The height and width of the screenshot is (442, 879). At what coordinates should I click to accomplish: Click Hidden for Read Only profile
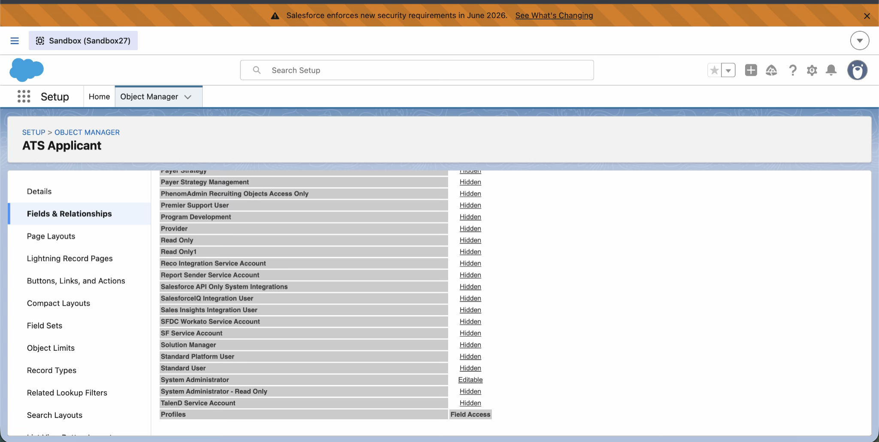pos(470,240)
